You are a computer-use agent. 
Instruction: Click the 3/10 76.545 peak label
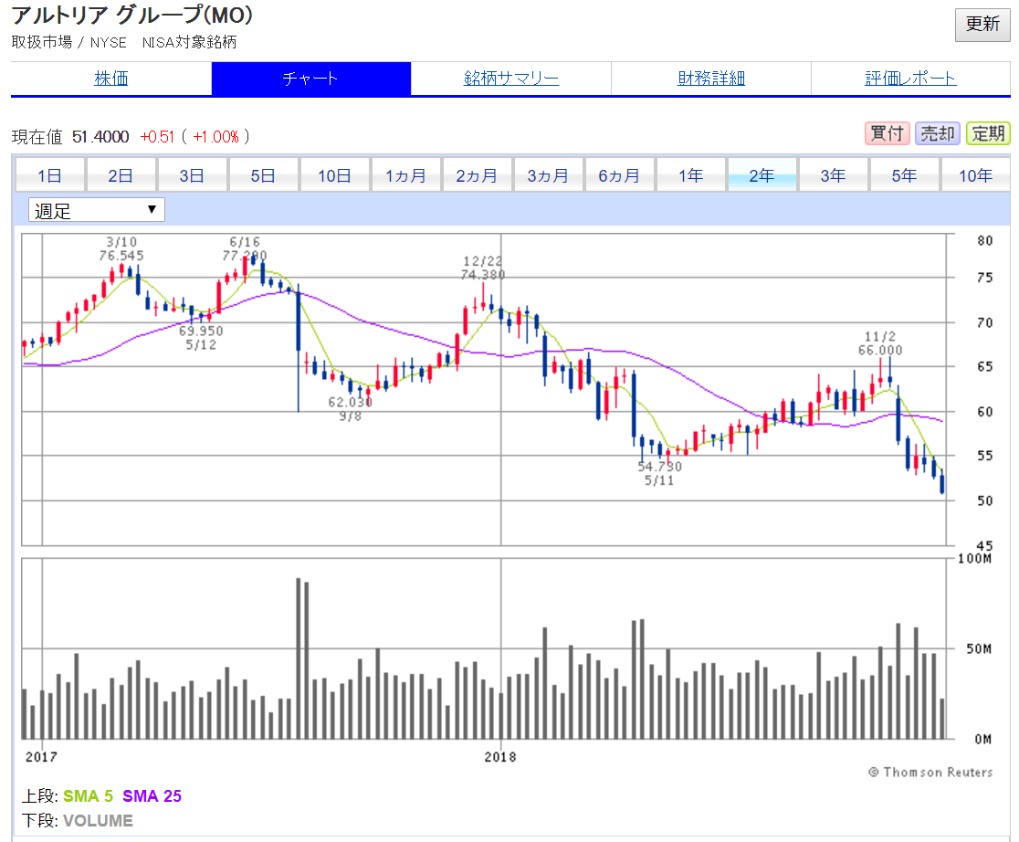121,249
